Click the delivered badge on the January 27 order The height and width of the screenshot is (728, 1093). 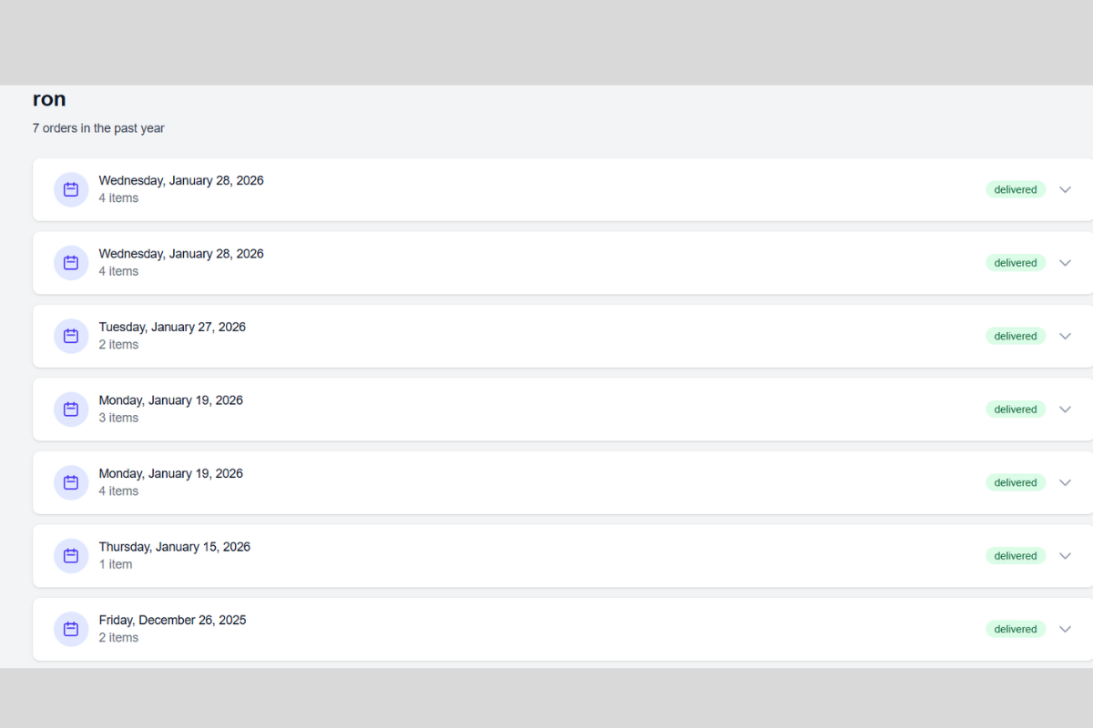pos(1015,336)
